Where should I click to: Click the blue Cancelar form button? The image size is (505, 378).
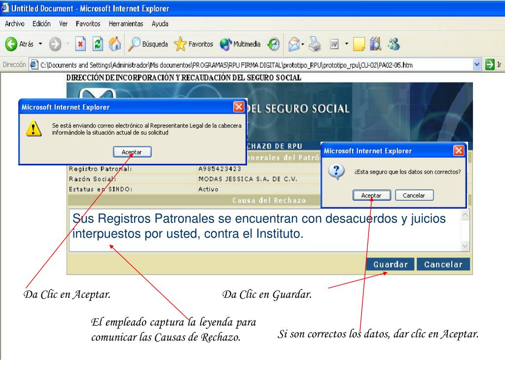pos(443,264)
